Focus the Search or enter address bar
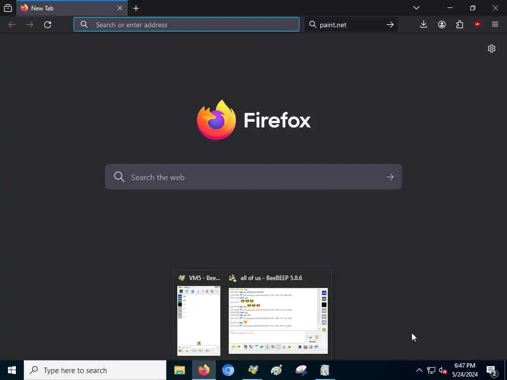507x380 pixels. click(x=186, y=25)
